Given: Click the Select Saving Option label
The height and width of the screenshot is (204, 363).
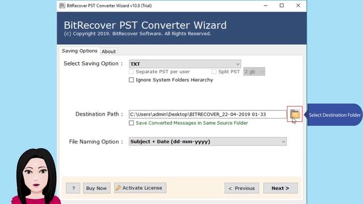Looking at the screenshot, I should tap(93, 63).
